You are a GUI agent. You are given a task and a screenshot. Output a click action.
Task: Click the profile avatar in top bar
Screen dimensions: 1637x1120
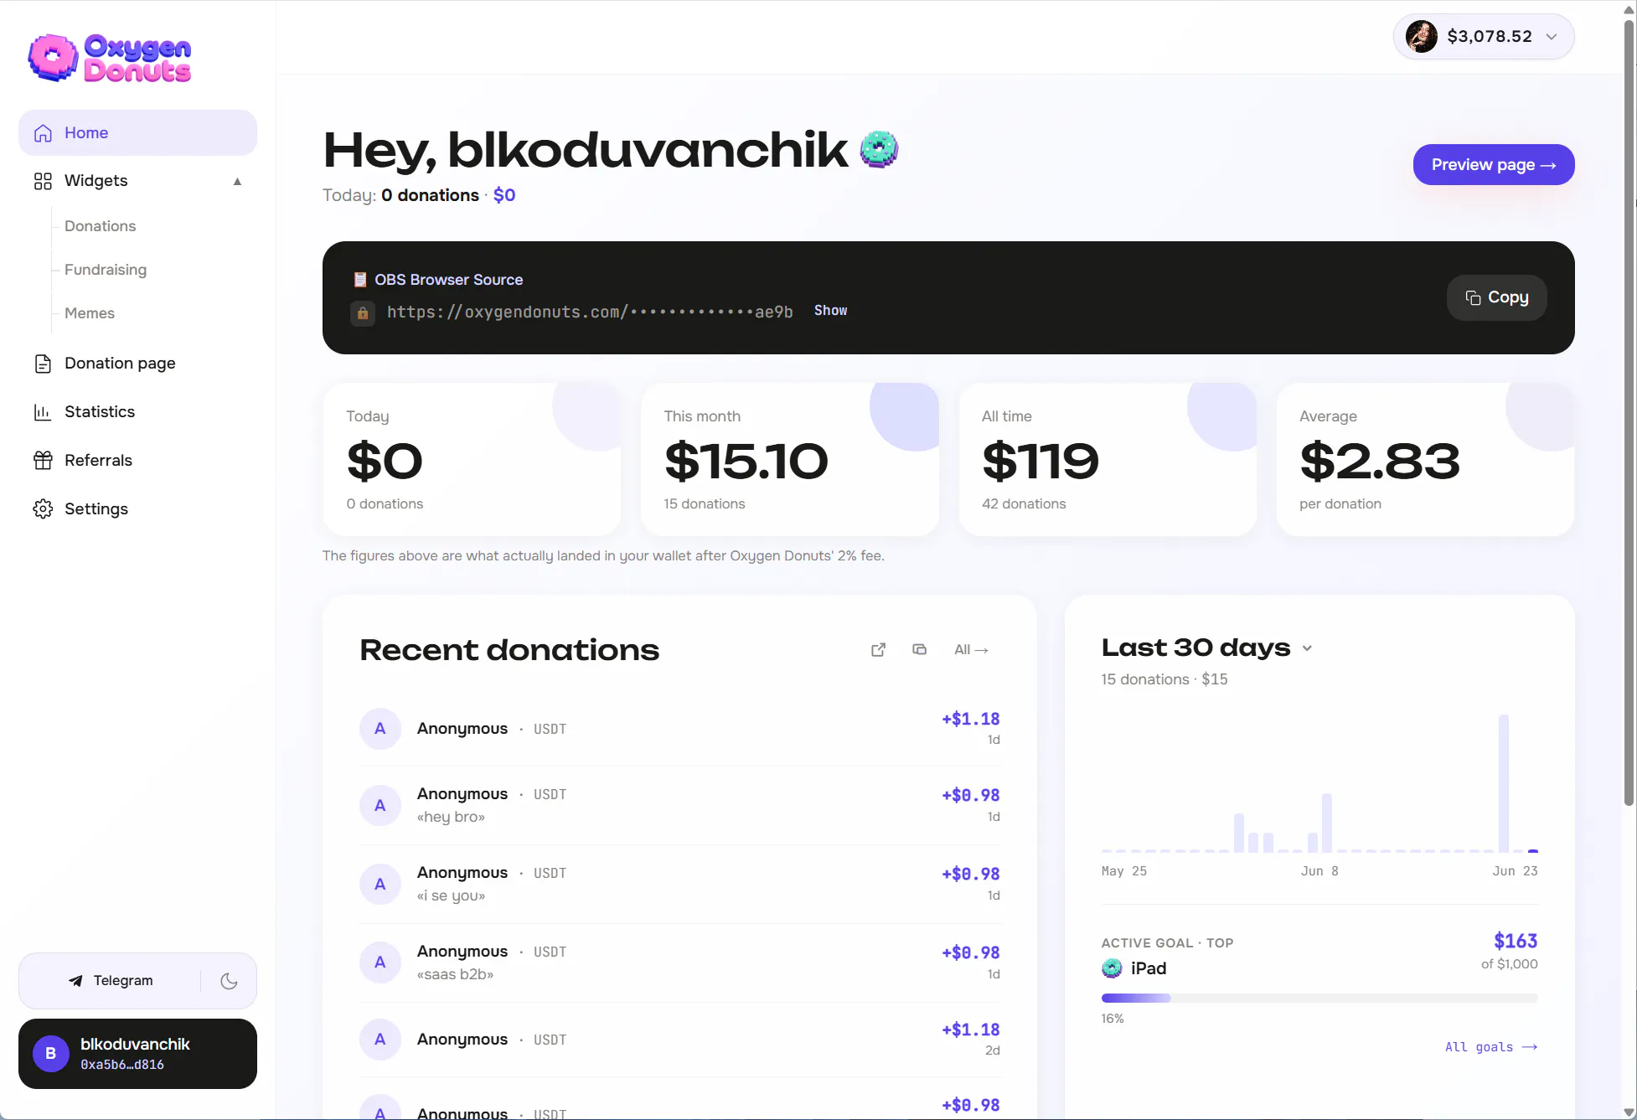[1421, 37]
